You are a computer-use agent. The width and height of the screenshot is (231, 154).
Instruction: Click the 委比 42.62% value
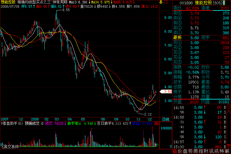[x=192, y=8]
